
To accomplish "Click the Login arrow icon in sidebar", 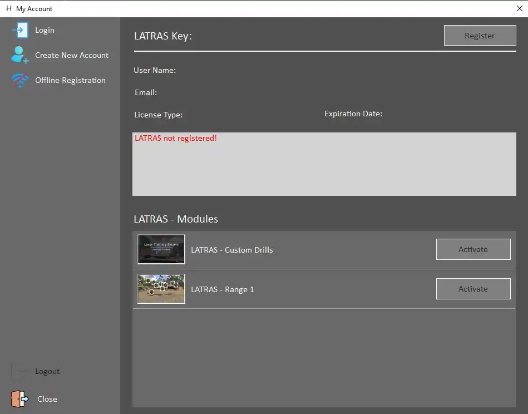I will [20, 30].
